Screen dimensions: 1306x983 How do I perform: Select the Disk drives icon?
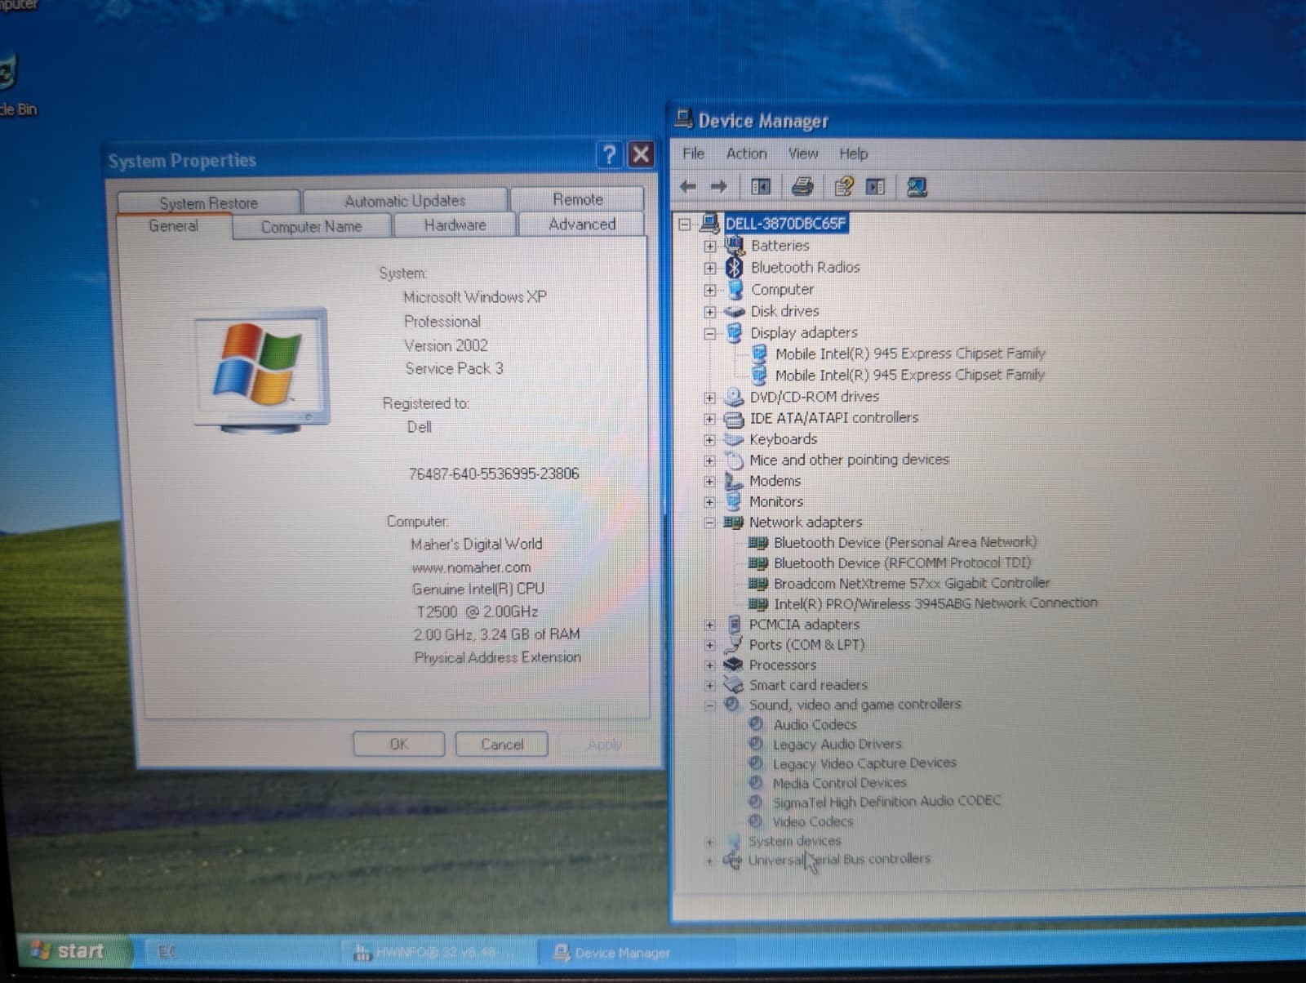click(735, 311)
